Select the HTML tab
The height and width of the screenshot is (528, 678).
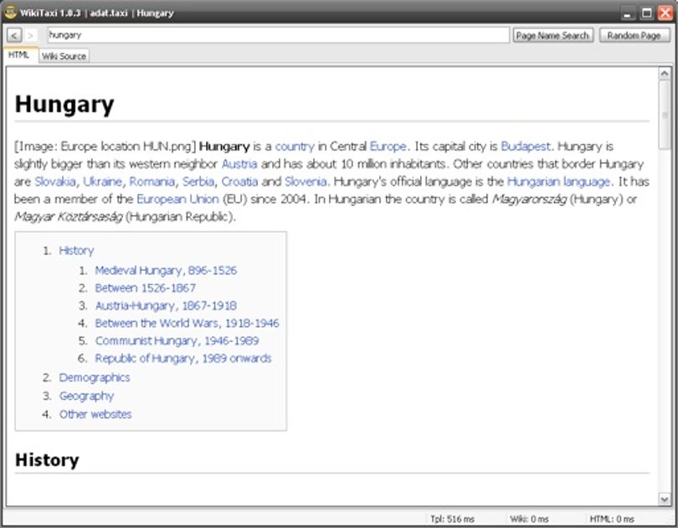[18, 54]
